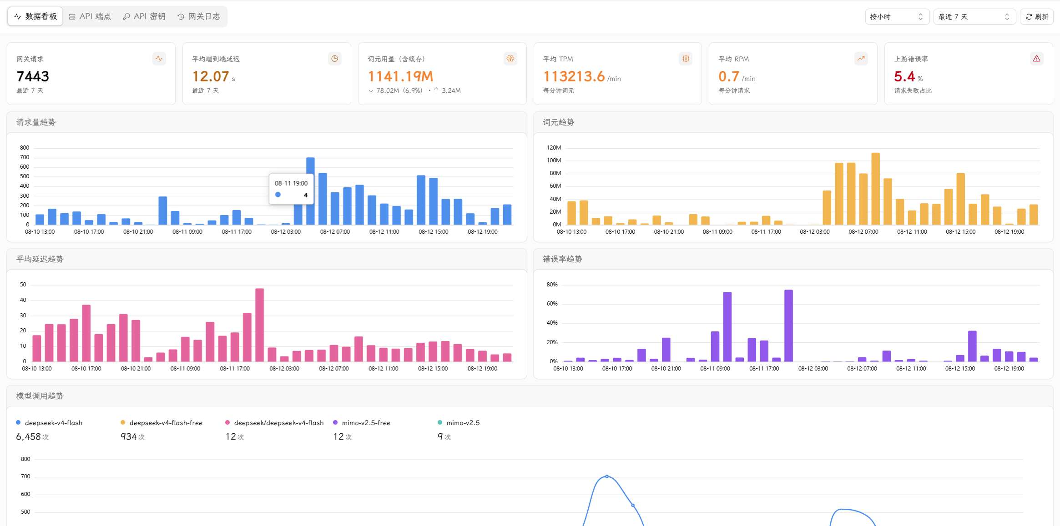
Task: Click the chevron arrows on 最近 7 天 selector
Action: pos(1007,17)
